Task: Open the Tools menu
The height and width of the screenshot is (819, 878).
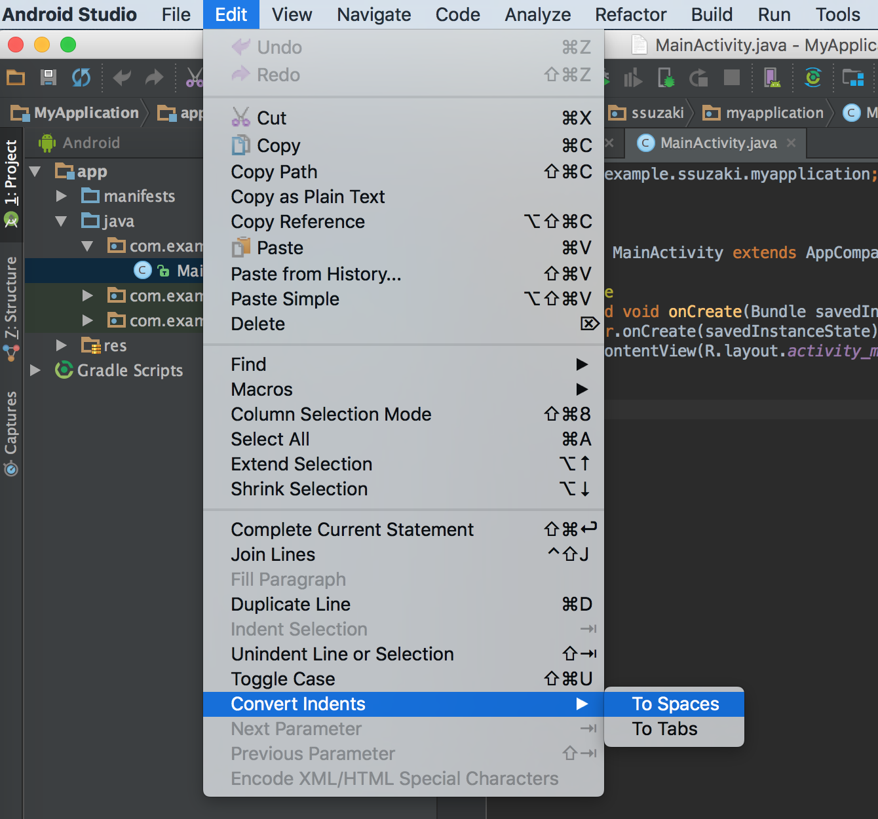Action: click(x=837, y=14)
